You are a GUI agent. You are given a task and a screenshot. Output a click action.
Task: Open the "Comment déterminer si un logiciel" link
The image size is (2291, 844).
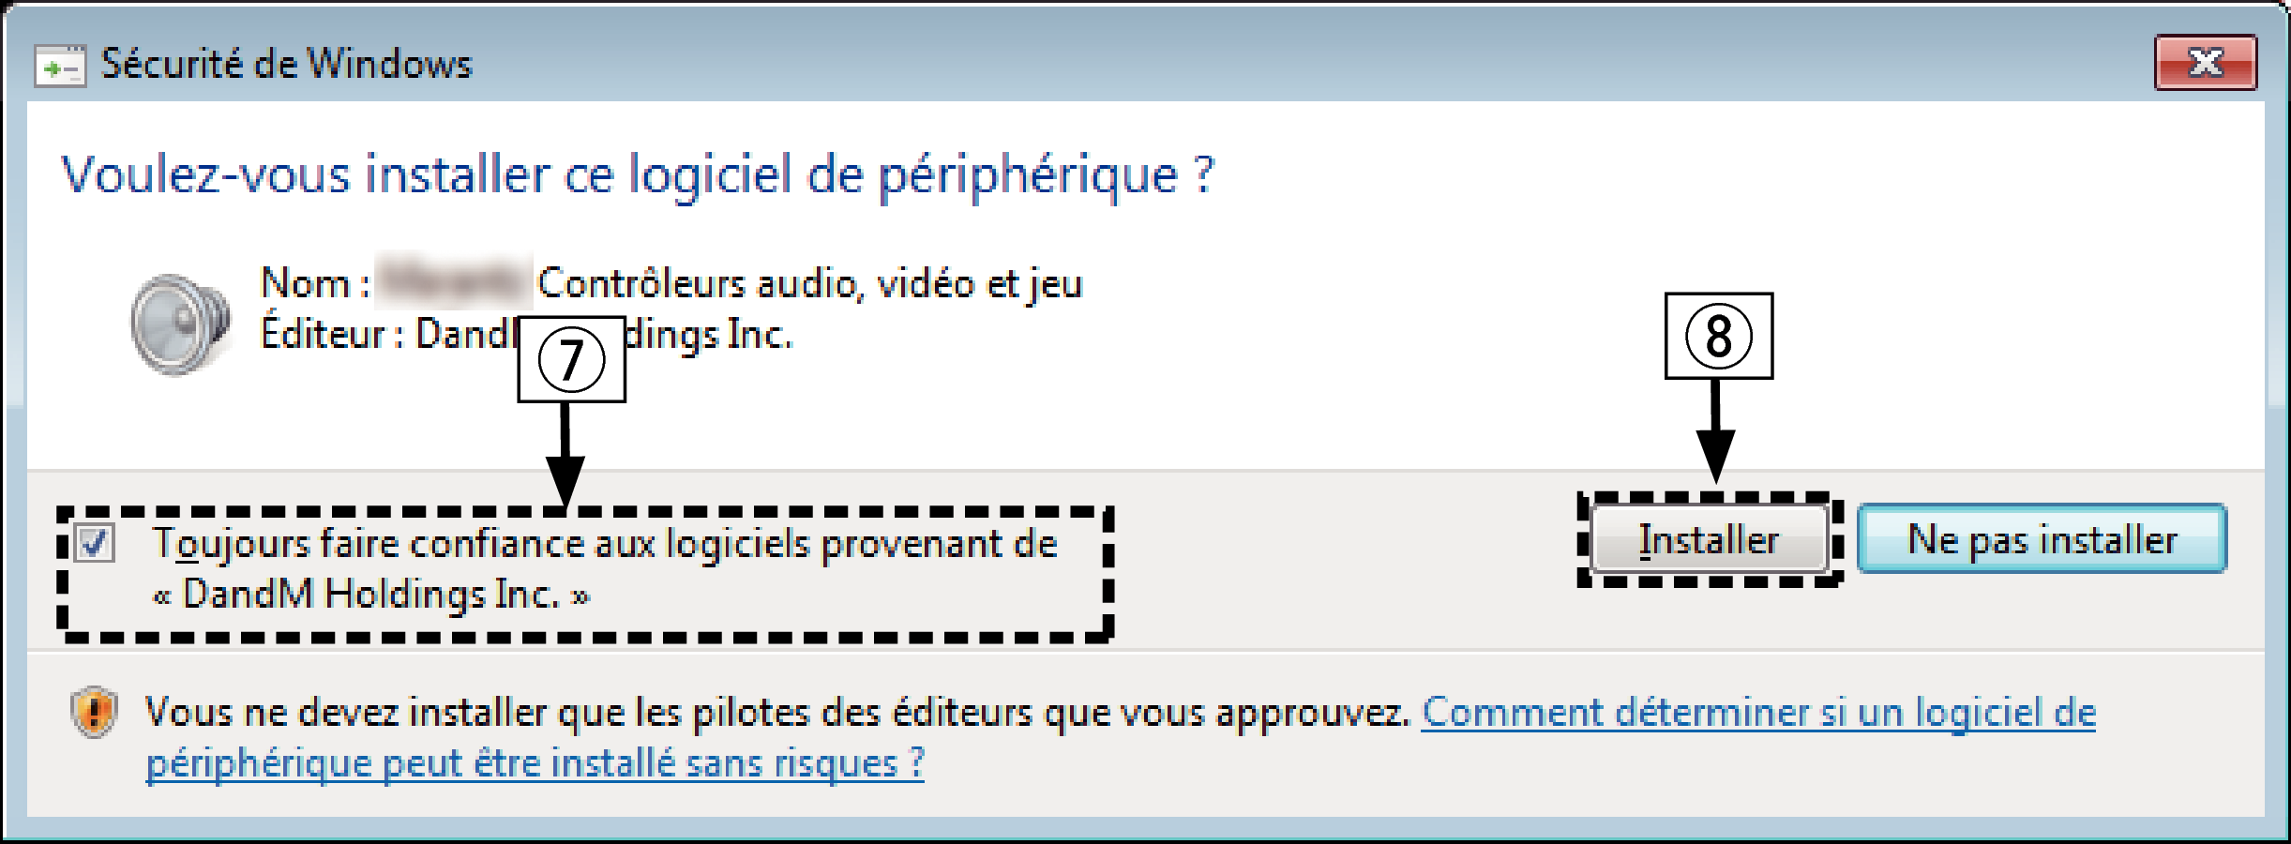(1758, 714)
